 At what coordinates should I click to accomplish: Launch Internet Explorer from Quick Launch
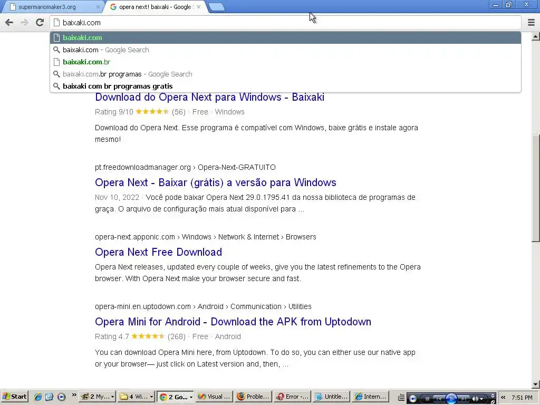tap(38, 397)
